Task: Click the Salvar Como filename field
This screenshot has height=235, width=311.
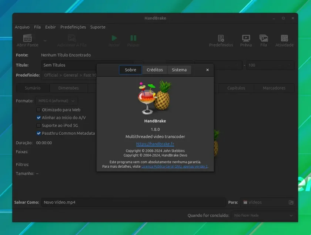Action: (133, 202)
